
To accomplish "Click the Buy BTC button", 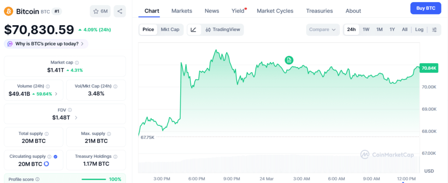I will pyautogui.click(x=425, y=8).
